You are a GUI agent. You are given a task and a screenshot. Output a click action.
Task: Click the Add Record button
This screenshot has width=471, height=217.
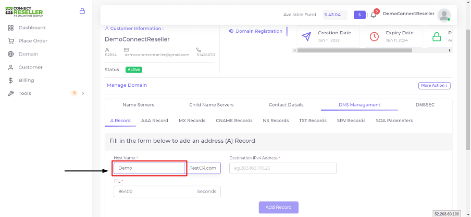pos(278,207)
